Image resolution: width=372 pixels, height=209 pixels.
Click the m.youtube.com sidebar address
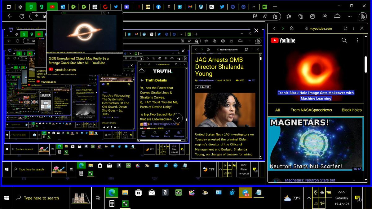[x=321, y=28]
